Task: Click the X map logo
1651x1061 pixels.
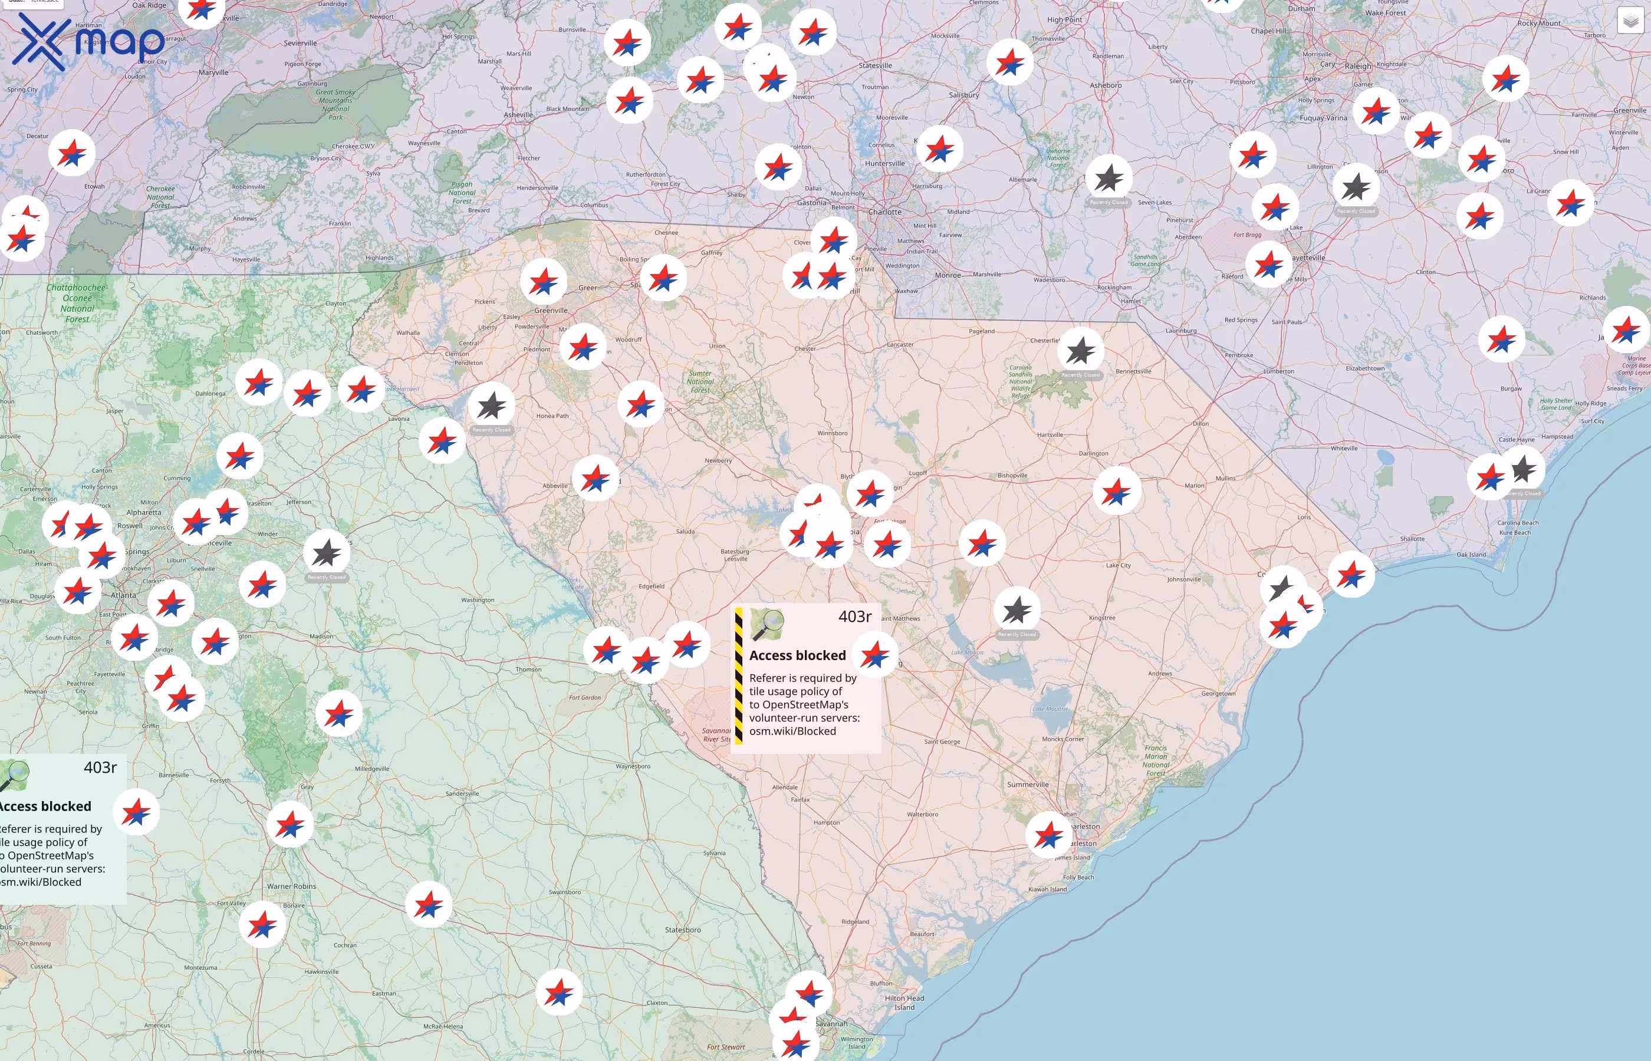Action: click(x=88, y=41)
